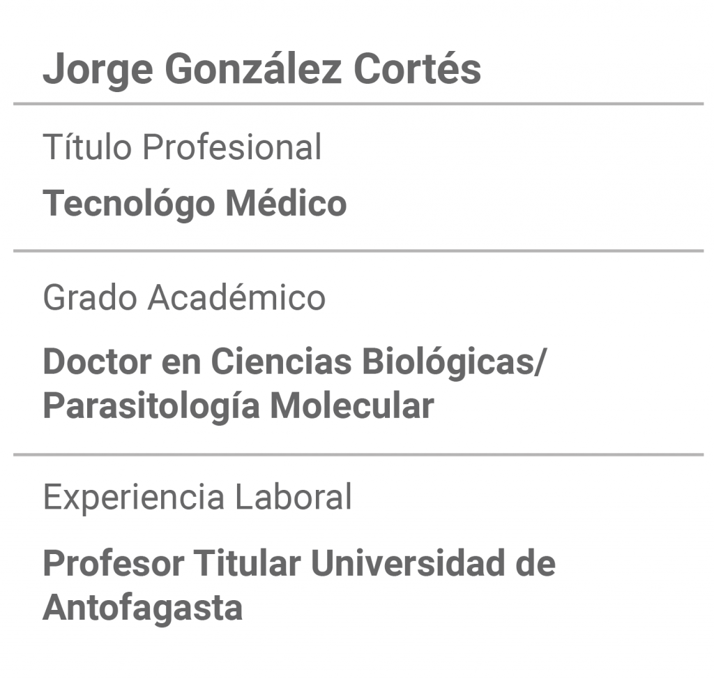Image resolution: width=714 pixels, height=679 pixels.
Task: Click the divider line above Experiencia Laboral
Action: pos(358,454)
